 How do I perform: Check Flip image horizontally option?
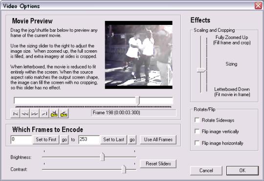pos(197,143)
